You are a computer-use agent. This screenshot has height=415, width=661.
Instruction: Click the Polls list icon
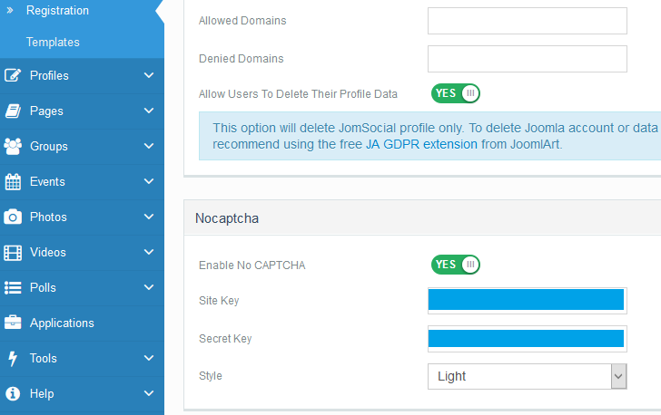(x=14, y=288)
